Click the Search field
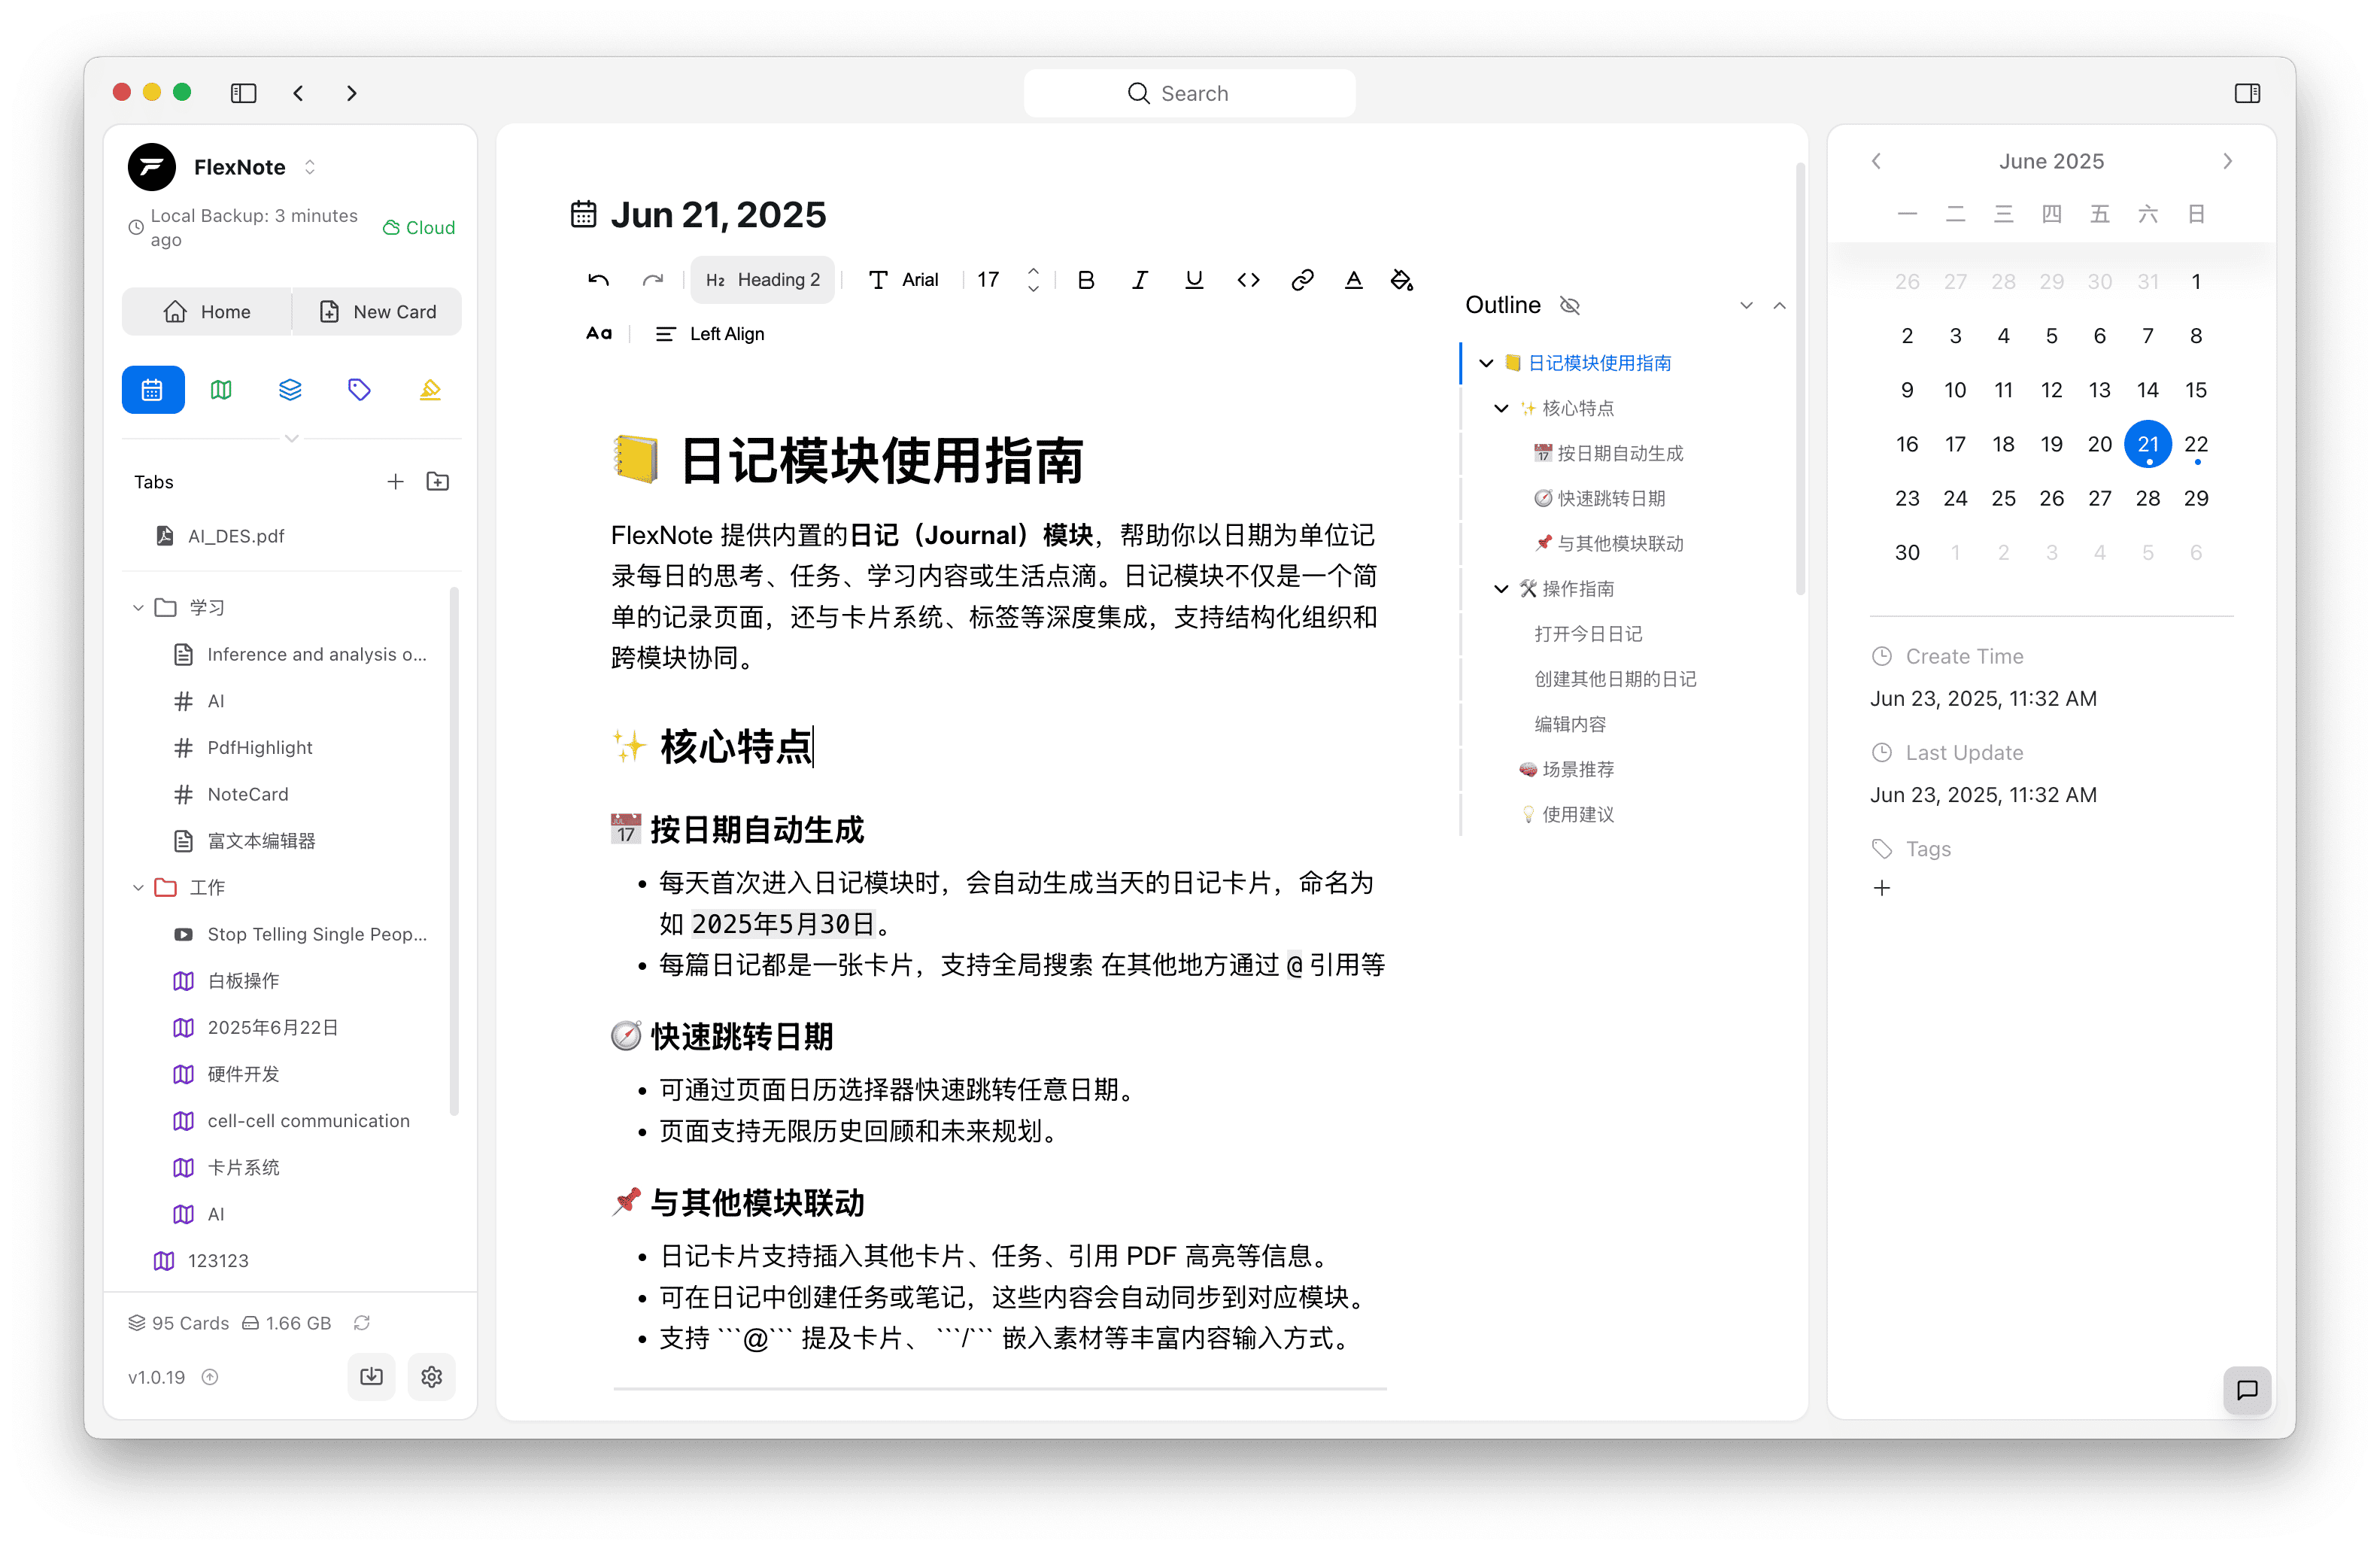The height and width of the screenshot is (1550, 2380). point(1189,93)
